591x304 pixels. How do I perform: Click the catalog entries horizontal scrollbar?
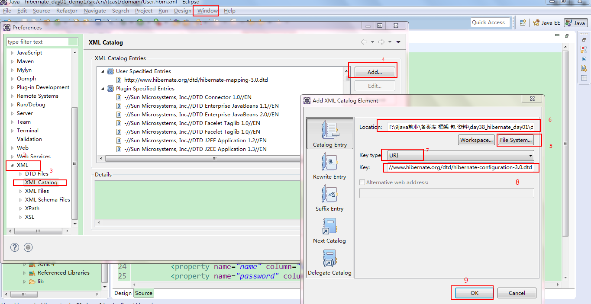tap(214, 159)
